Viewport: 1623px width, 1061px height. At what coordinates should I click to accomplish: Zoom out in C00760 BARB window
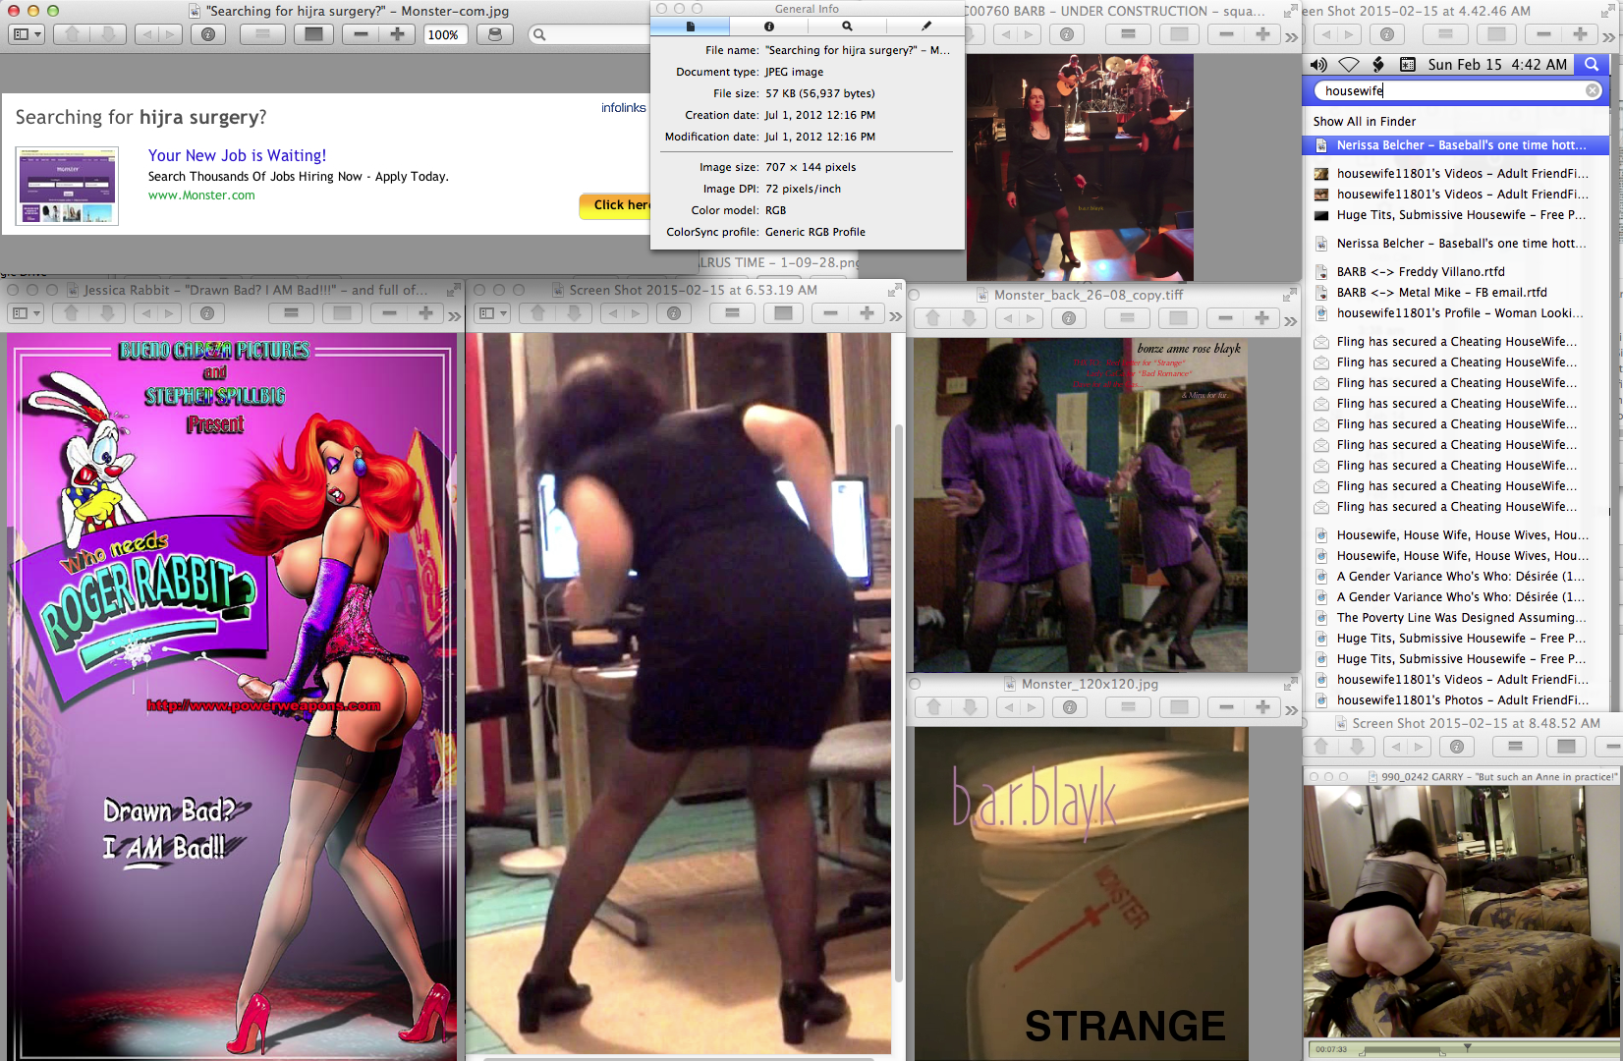coord(1226,34)
